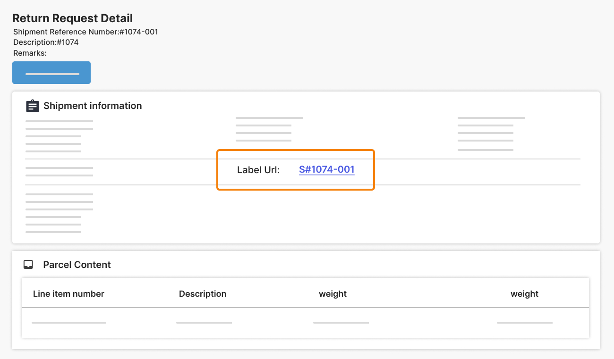This screenshot has width=614, height=359.
Task: Click the Shipment information clipboard icon
Action: point(32,106)
